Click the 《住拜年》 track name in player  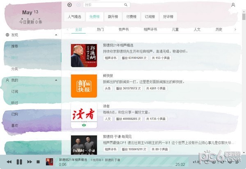click(97, 160)
